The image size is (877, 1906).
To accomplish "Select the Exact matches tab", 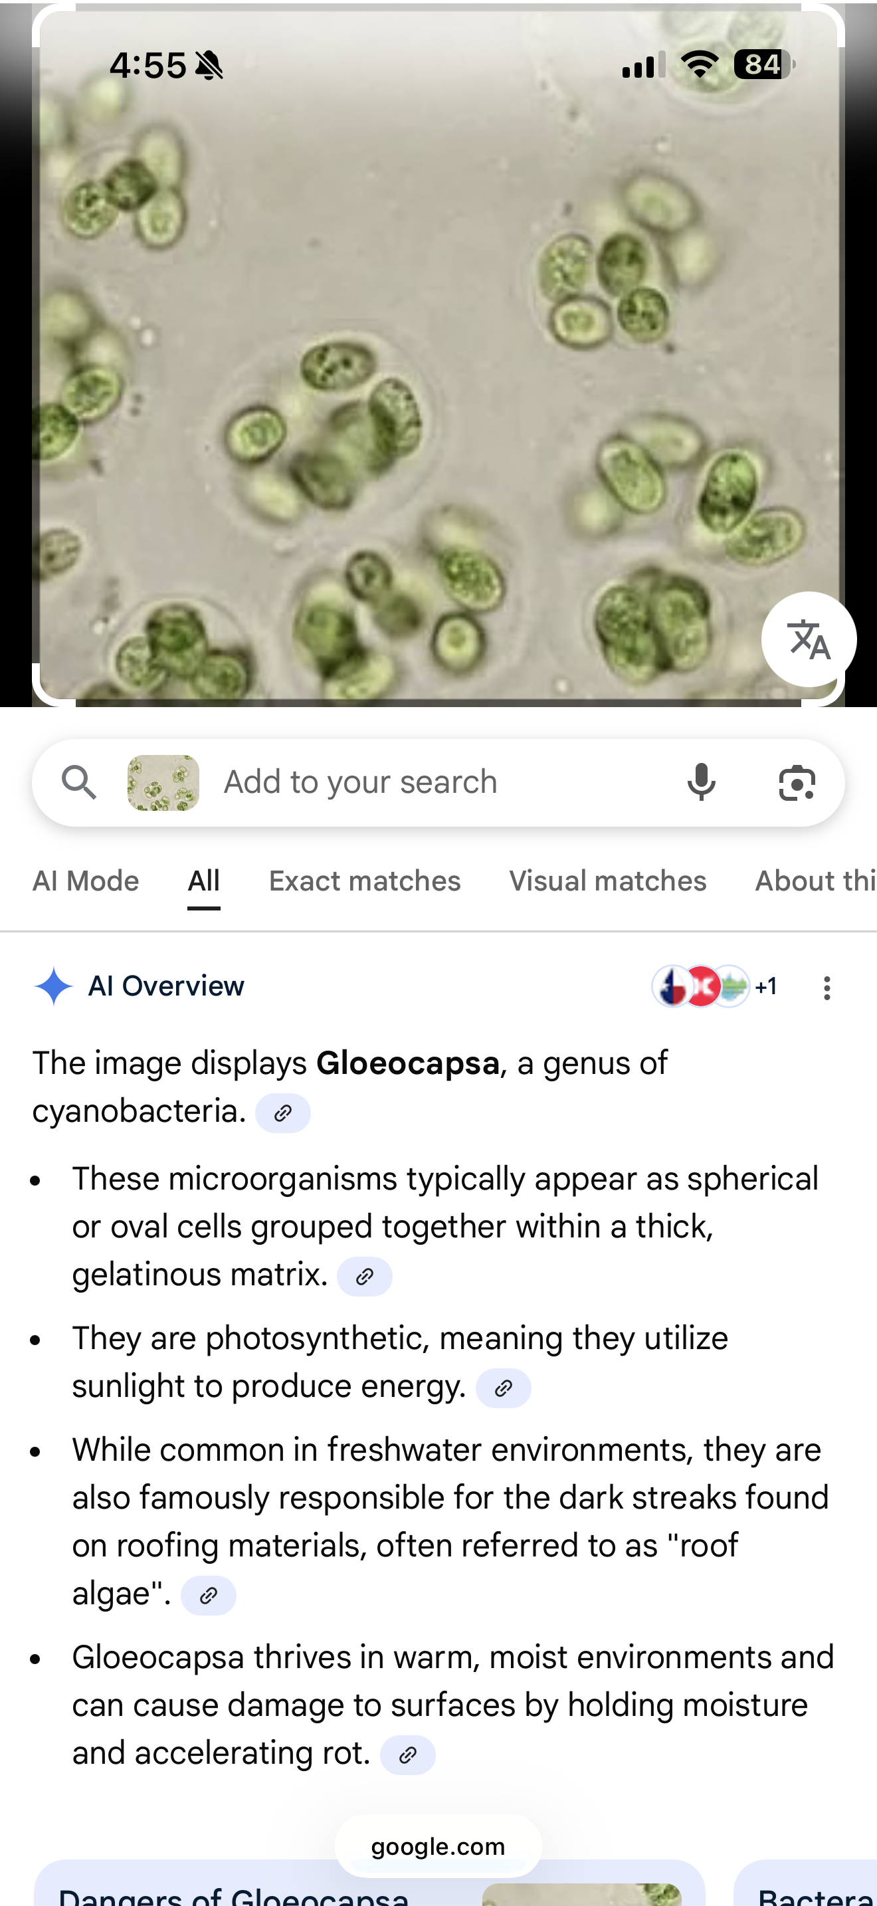I will (365, 881).
